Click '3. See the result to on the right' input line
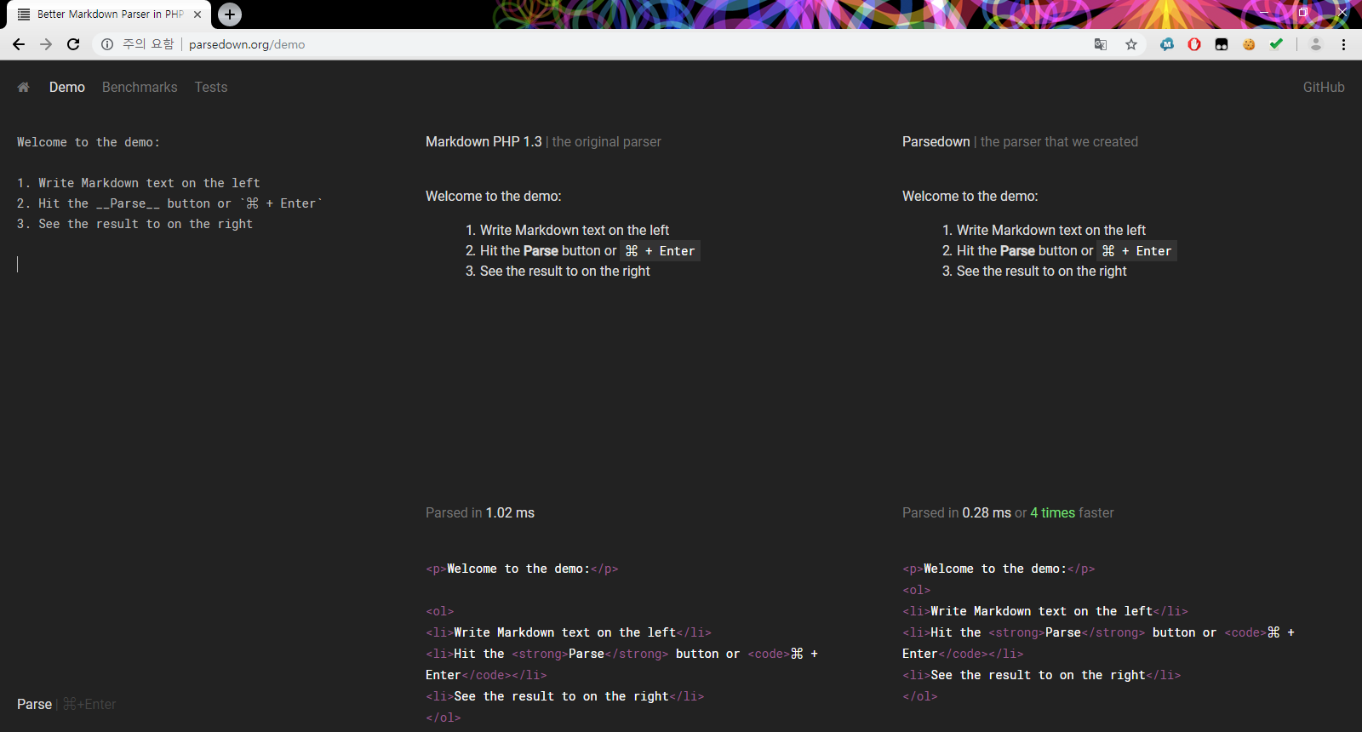Screen dimensions: 1362x732 click(x=134, y=224)
